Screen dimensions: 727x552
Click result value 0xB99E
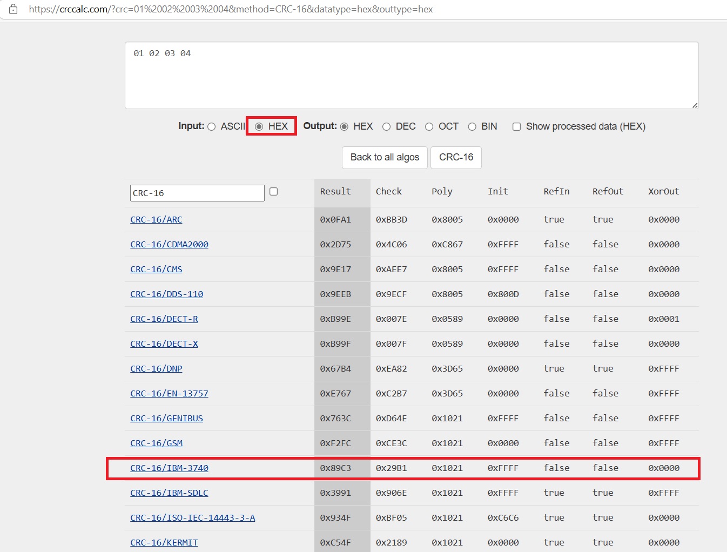(335, 319)
